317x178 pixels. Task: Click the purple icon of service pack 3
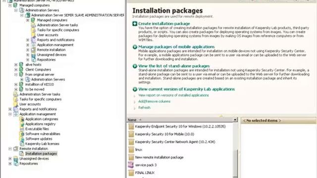click(131, 165)
